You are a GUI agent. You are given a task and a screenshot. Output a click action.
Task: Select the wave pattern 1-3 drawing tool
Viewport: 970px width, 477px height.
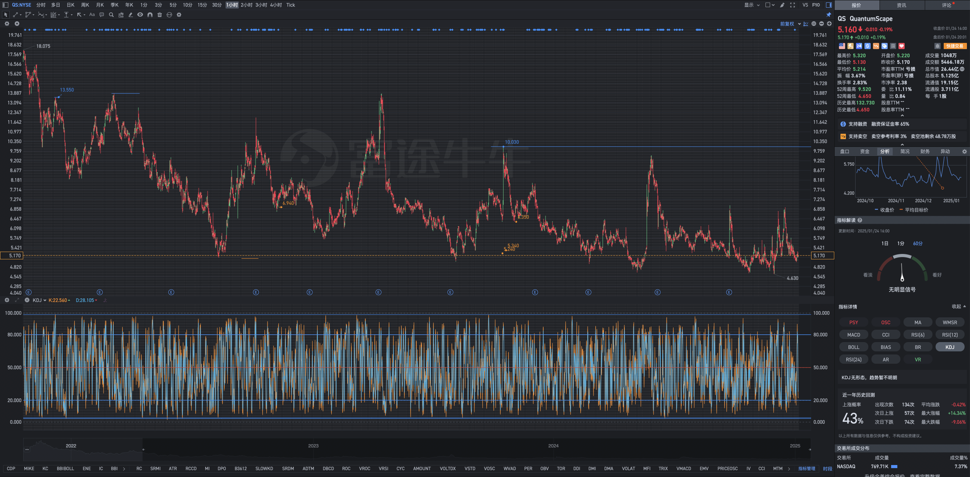pyautogui.click(x=41, y=15)
